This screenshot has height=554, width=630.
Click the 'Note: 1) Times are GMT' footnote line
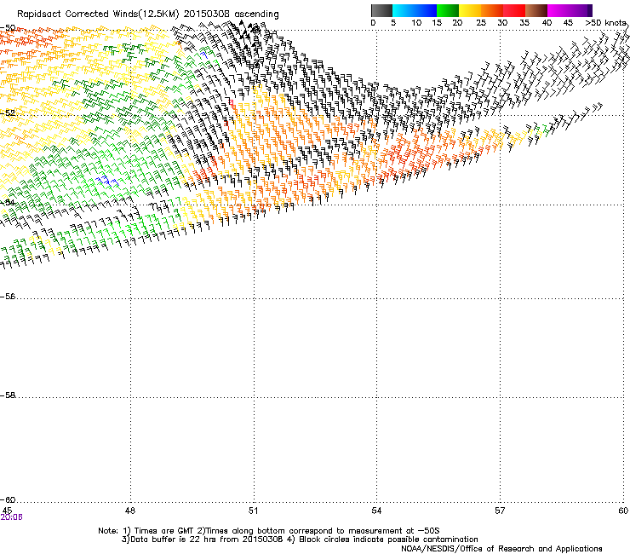pos(269,531)
